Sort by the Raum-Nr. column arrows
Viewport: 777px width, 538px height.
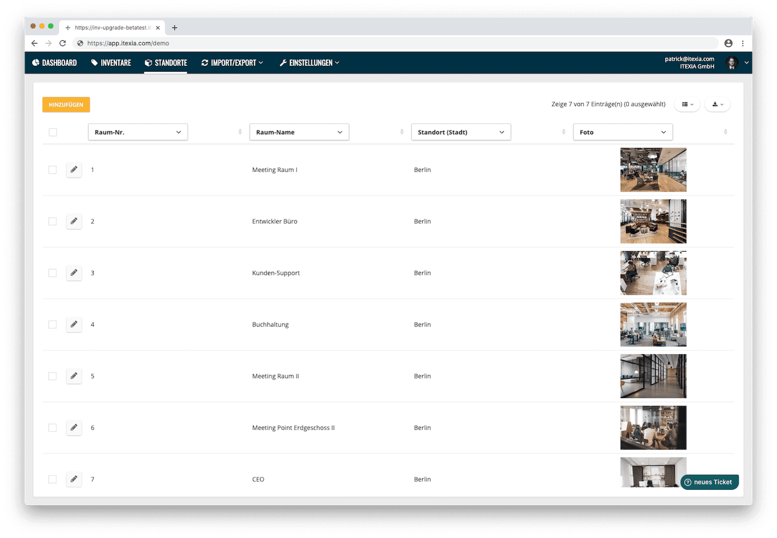coord(240,132)
